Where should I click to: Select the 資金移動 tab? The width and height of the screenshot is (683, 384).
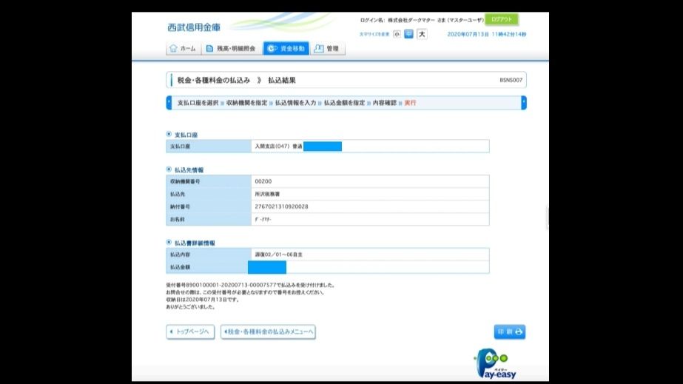click(x=286, y=49)
